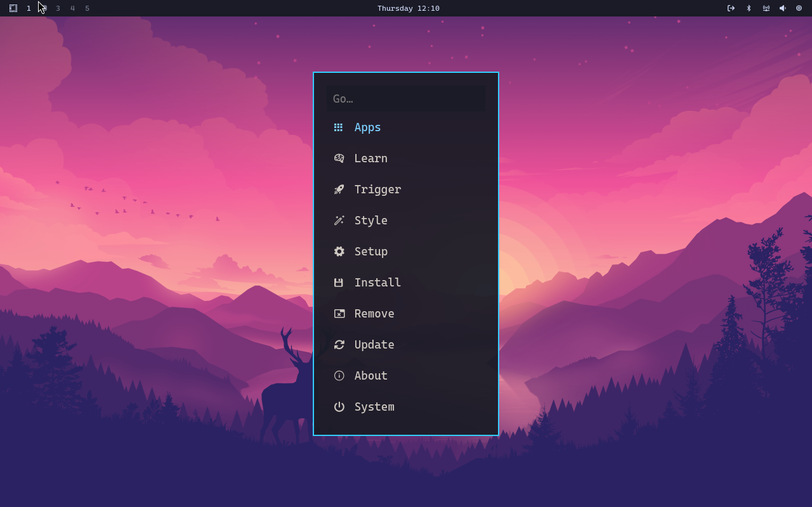Open the volume speaker indicator
This screenshot has width=812, height=507.
[782, 8]
